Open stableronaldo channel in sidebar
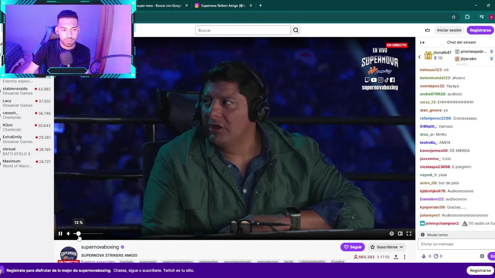 (x=26, y=91)
